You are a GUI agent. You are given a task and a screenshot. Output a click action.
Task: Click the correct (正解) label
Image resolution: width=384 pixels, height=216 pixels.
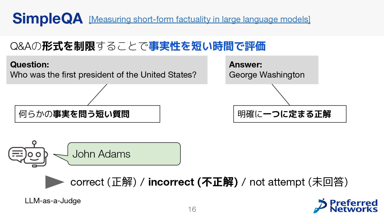[103, 182]
